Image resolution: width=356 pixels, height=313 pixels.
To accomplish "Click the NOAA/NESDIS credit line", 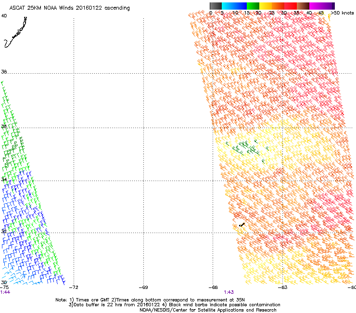I will pos(208,310).
